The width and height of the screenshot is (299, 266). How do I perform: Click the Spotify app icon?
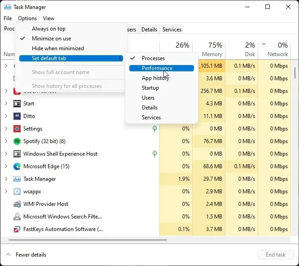click(17, 141)
